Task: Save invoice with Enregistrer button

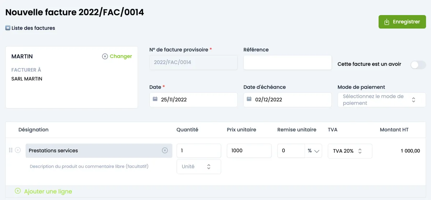Action: (402, 22)
